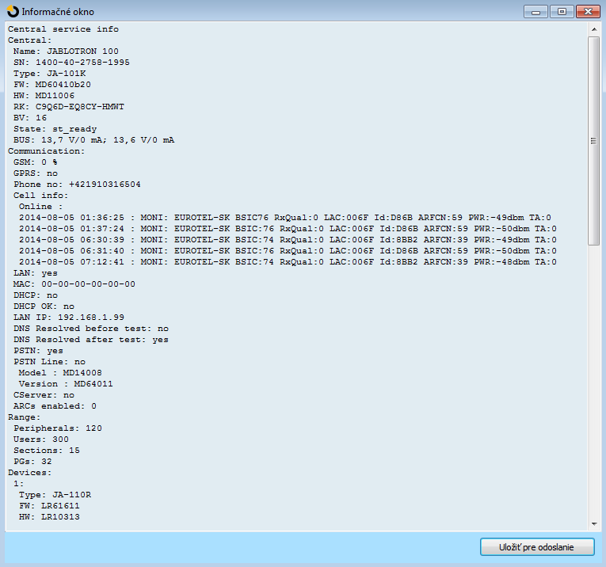The image size is (606, 567).
Task: Click the hardware line 'HW: MD11006'
Action: [44, 96]
